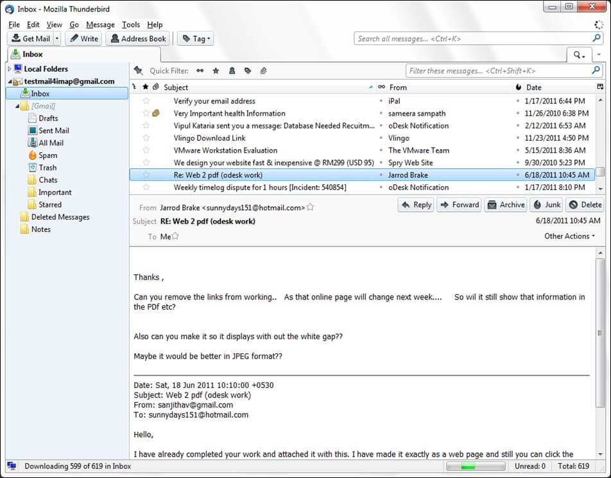Open the search tab dropdown button

pyautogui.click(x=579, y=55)
